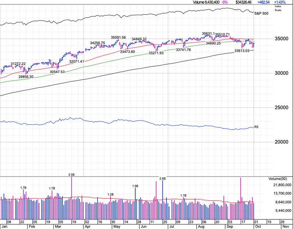Click the 35510.71 high price annotation
The width and height of the screenshot is (294, 229).
point(222,34)
